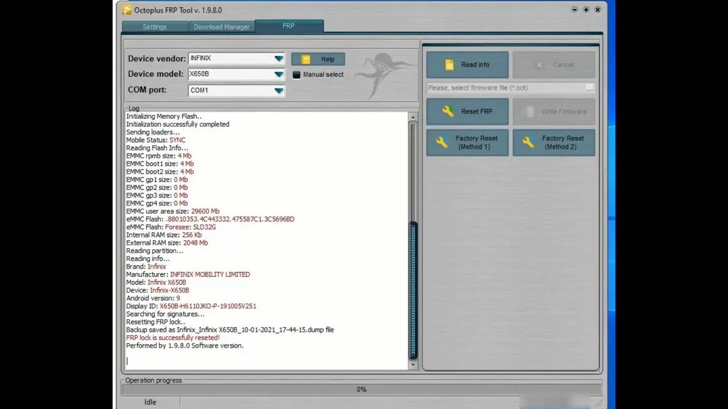Click 'EMMC rpmb size: 4 Mb' log line

[159, 156]
